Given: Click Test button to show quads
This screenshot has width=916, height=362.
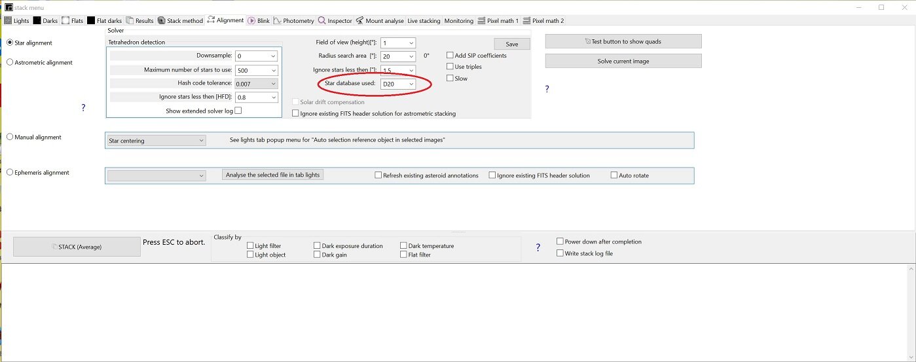Looking at the screenshot, I should [x=623, y=41].
